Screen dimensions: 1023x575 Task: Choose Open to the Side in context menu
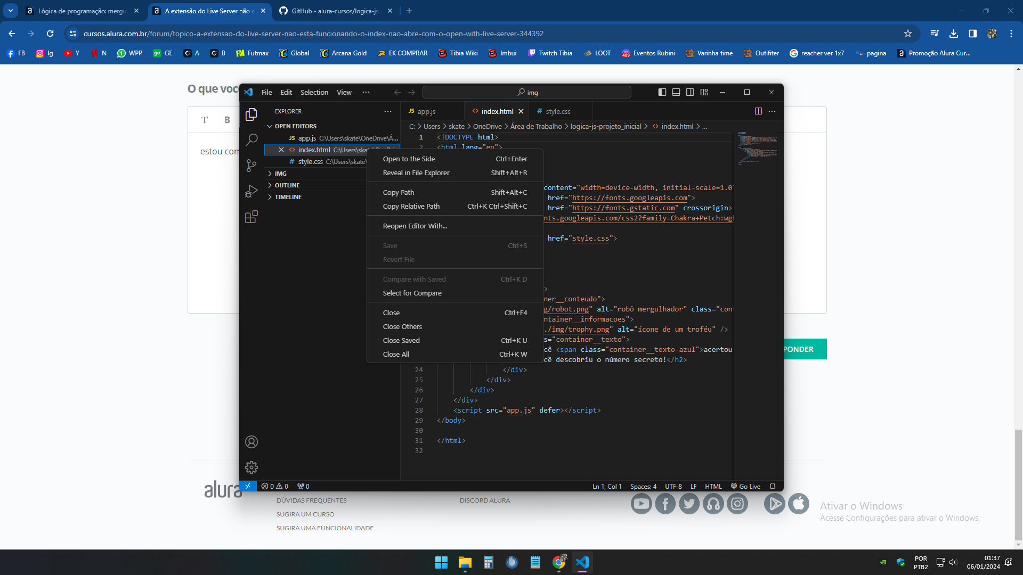coord(455,159)
